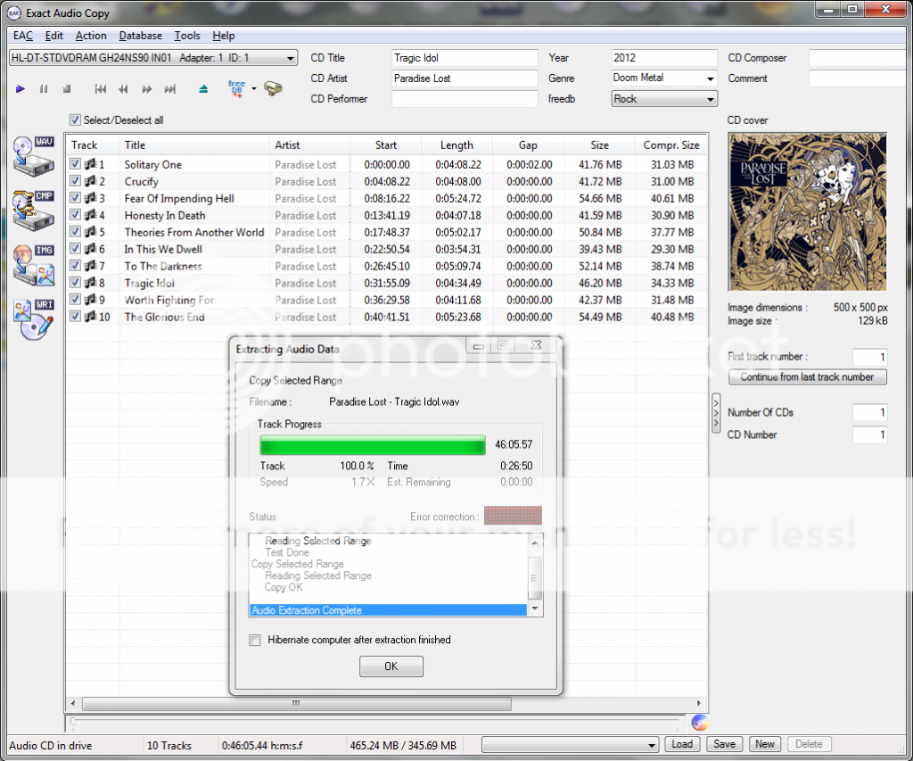
Task: Click the Pause playback button
Action: click(44, 89)
